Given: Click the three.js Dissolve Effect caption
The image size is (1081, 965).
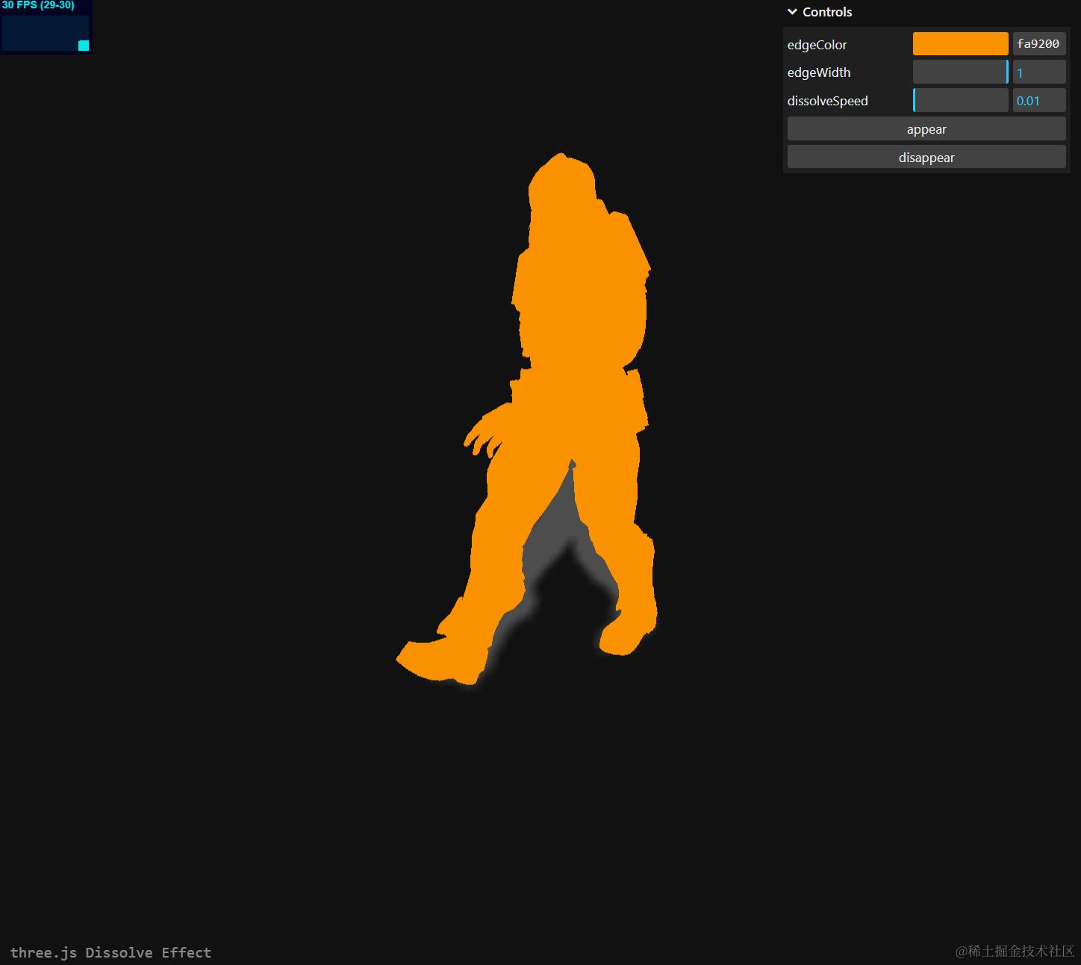Looking at the screenshot, I should [110, 952].
